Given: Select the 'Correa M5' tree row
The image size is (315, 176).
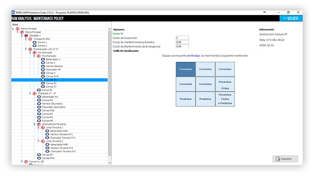Looking at the screenshot, I should 60,117.
